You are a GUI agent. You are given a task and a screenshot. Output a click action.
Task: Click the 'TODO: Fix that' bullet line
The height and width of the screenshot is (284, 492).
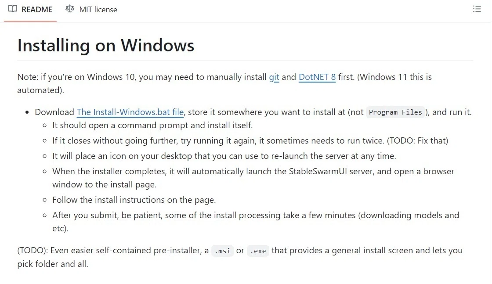coord(250,141)
